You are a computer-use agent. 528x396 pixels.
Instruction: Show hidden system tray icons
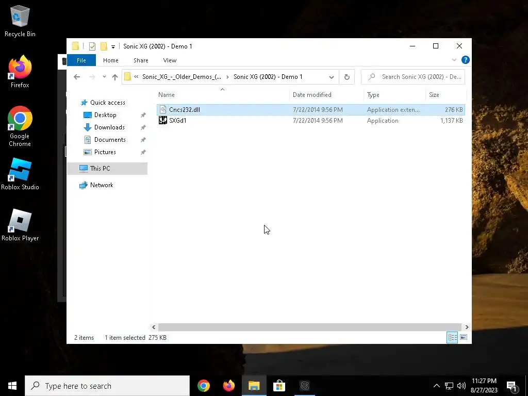click(x=436, y=386)
